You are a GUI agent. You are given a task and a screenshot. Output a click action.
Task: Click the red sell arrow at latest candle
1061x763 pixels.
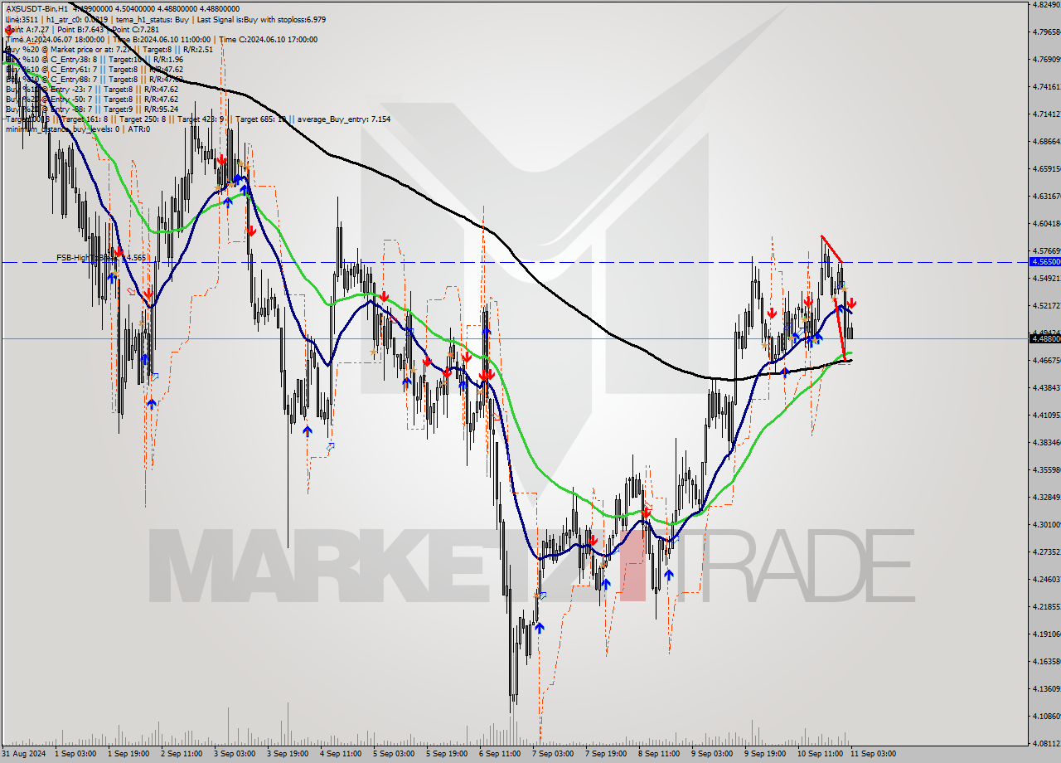tap(851, 304)
